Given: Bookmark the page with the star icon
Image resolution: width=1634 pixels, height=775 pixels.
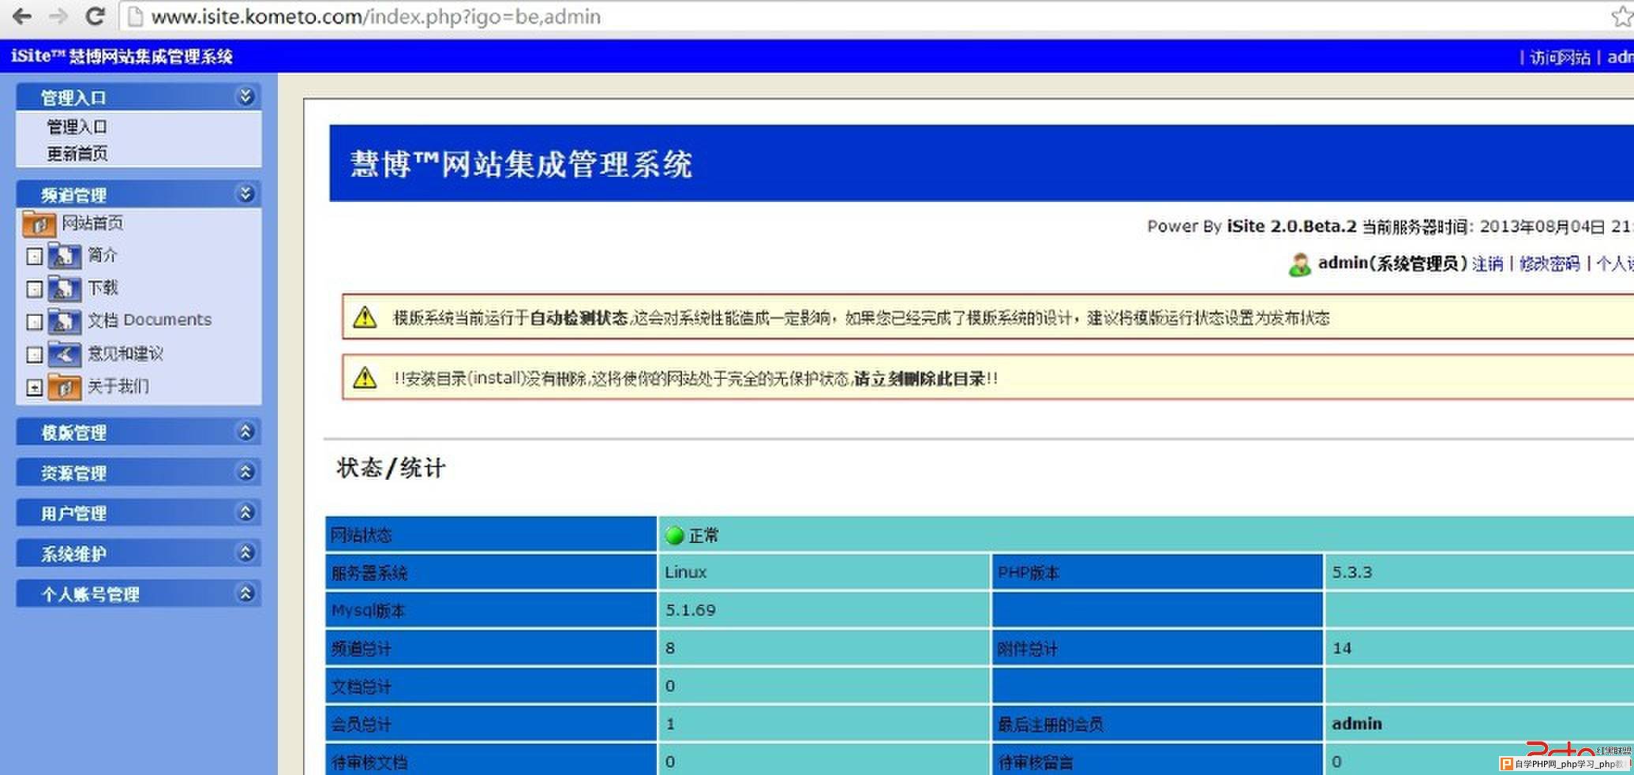Looking at the screenshot, I should [x=1622, y=16].
